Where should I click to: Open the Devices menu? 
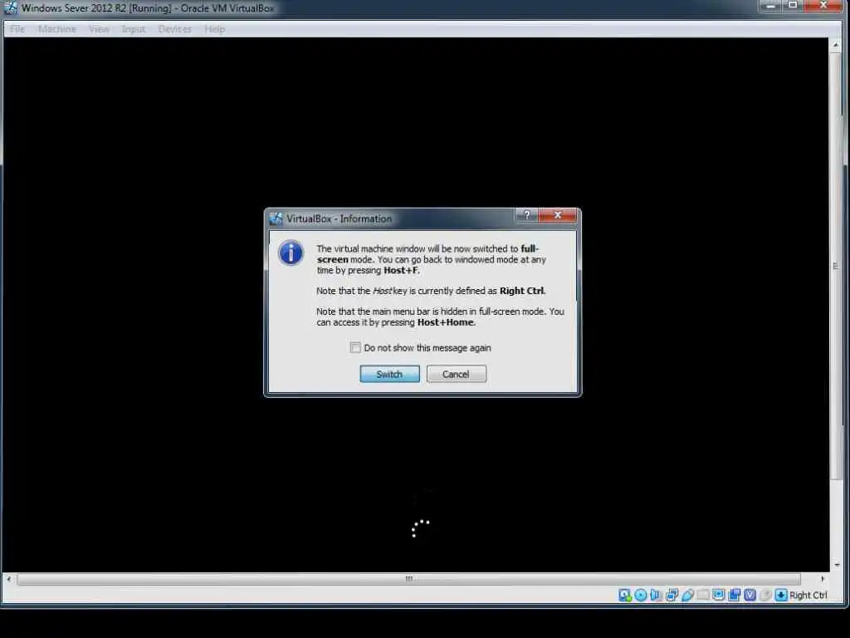pyautogui.click(x=174, y=29)
